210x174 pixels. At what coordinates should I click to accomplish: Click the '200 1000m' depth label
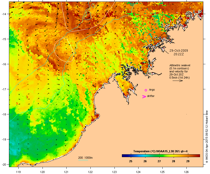pos(85,158)
